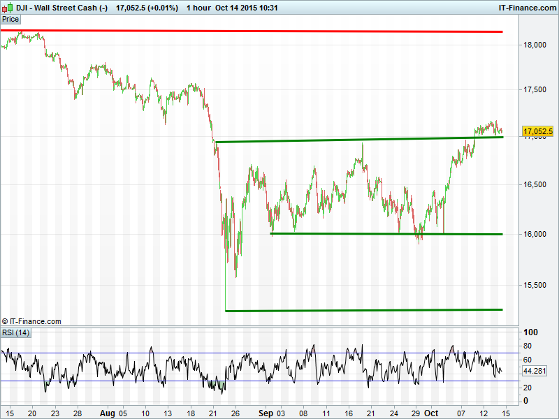Click the Oct marker on date axis
Screen dimensions: 559x419
click(x=433, y=413)
